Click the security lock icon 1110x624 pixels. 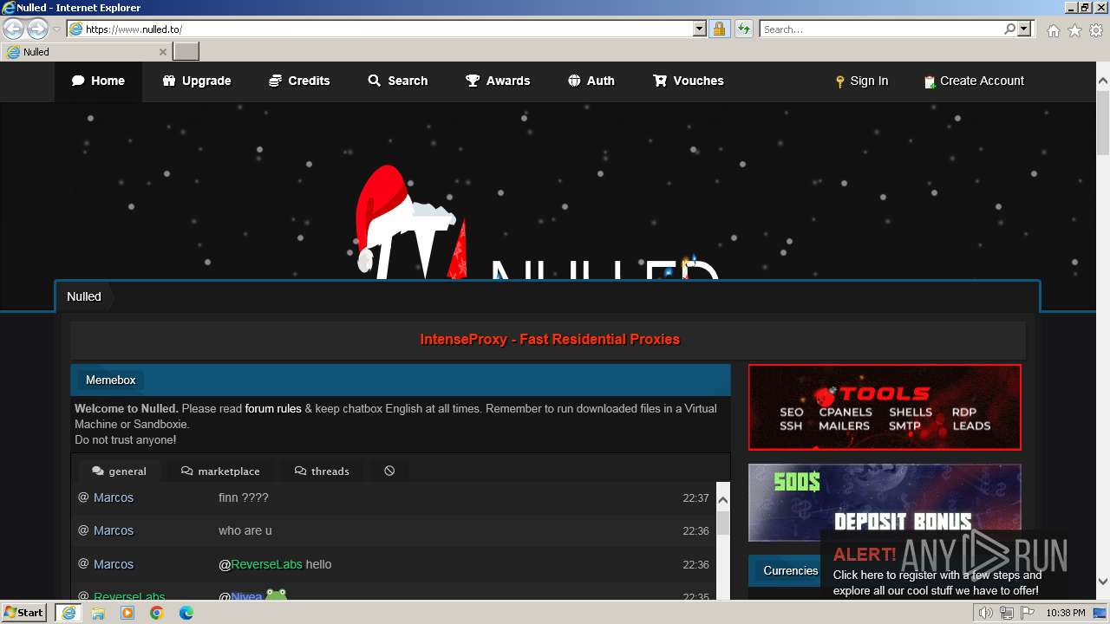719,29
